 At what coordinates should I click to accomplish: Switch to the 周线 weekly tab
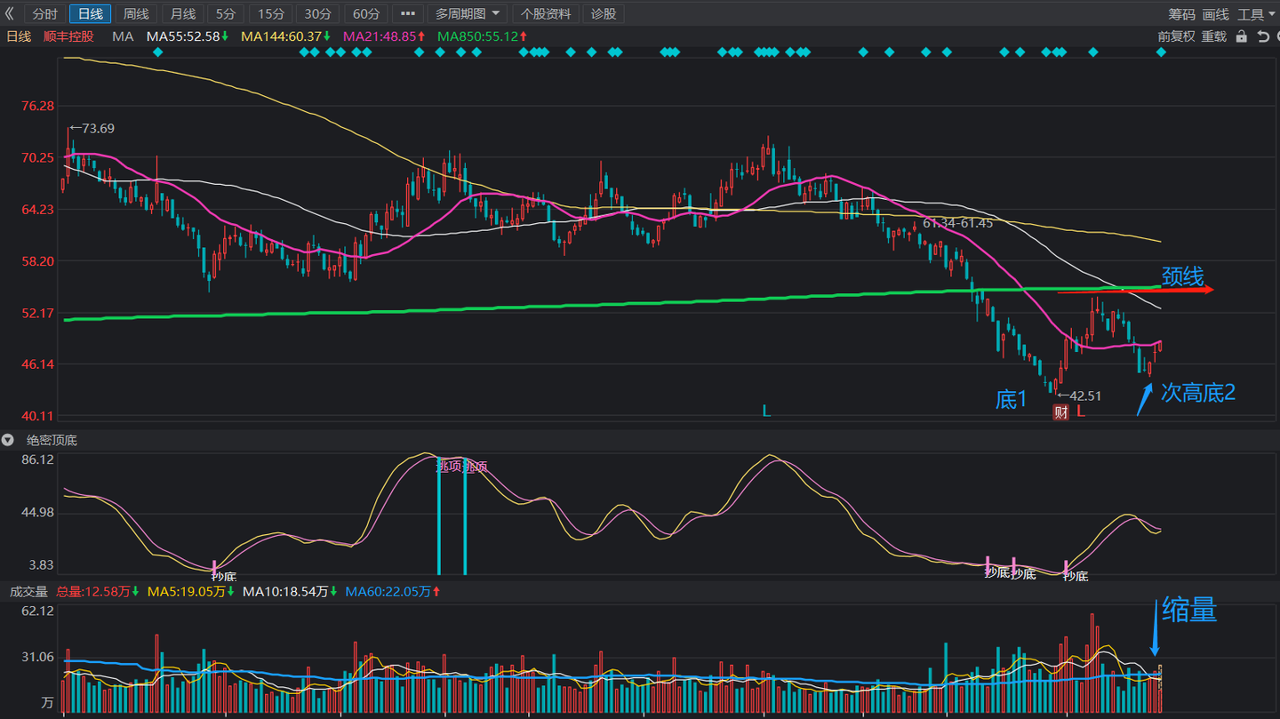click(137, 14)
